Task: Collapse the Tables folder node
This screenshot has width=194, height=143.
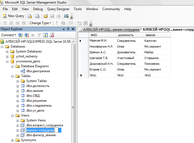Action: coord(13,77)
